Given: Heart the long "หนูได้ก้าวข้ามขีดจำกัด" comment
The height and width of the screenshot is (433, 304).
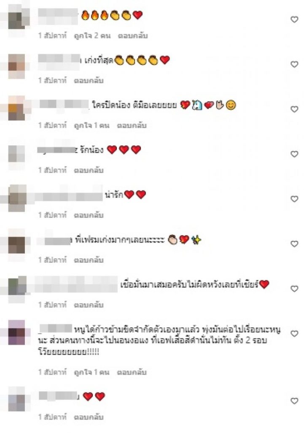Looking at the screenshot, I should [x=294, y=334].
